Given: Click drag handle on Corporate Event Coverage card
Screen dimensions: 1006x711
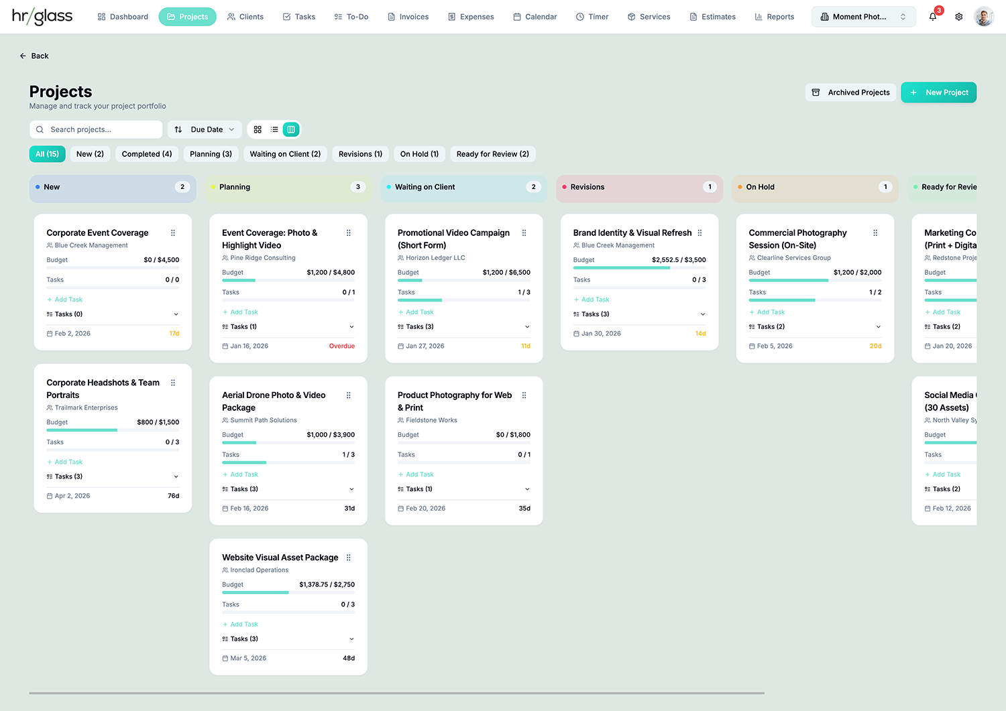Looking at the screenshot, I should (x=173, y=233).
